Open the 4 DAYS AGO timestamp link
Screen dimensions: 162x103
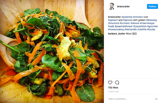113,92
